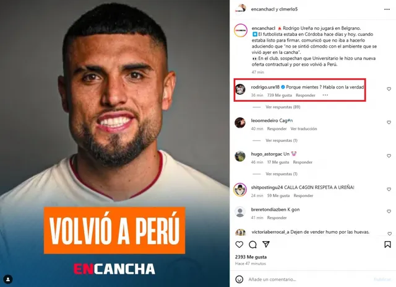The image size is (396, 287).
Task: Expand Ver respuestas (89) replies
Action: coord(283,107)
